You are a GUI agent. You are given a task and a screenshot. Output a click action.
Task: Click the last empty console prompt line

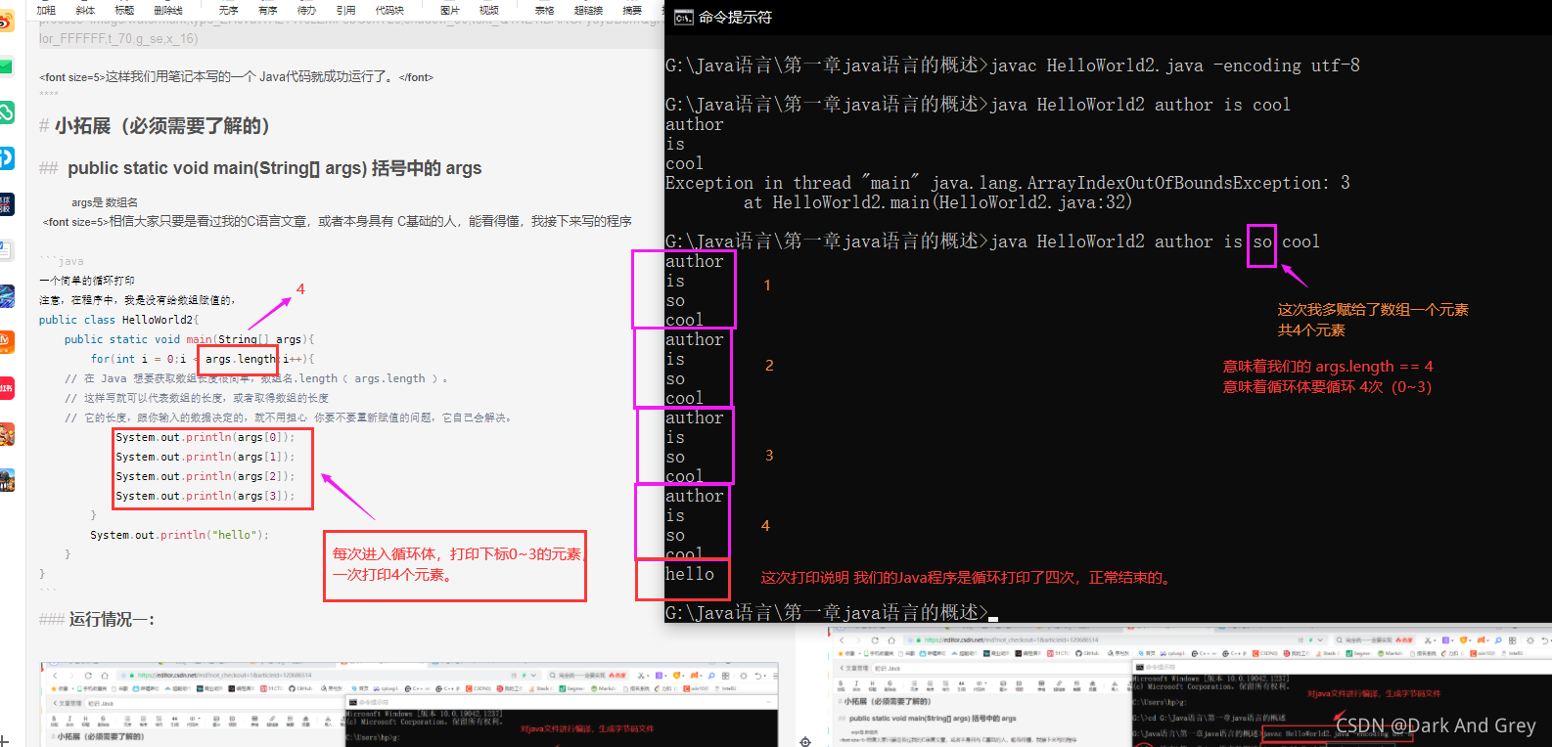coord(832,613)
